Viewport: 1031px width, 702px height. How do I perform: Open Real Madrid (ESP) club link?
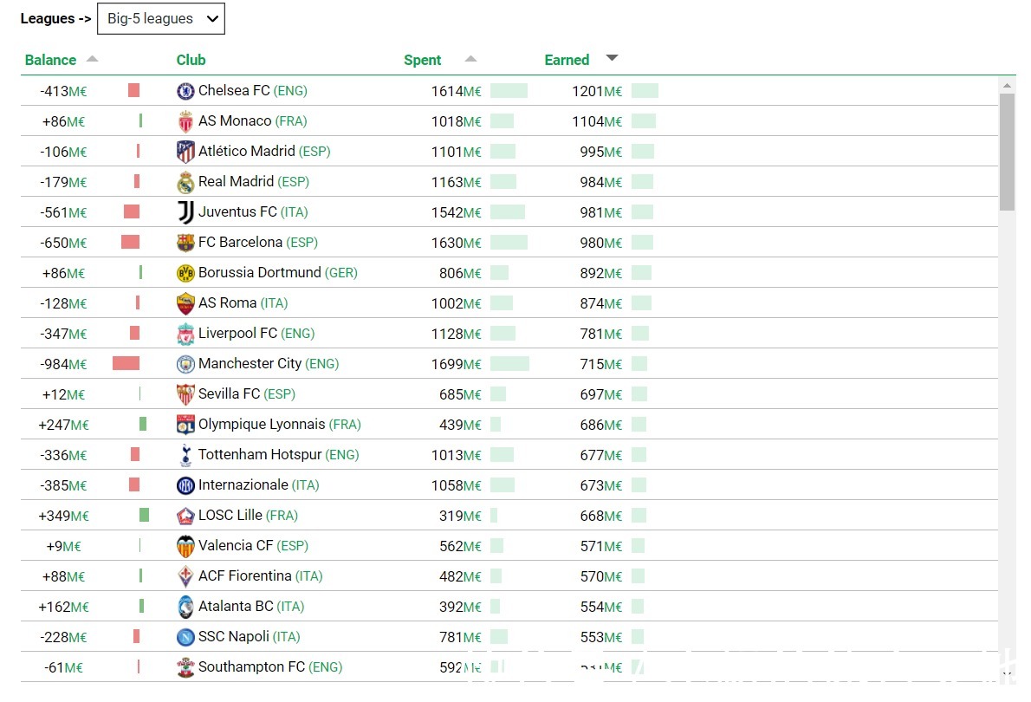tap(253, 182)
